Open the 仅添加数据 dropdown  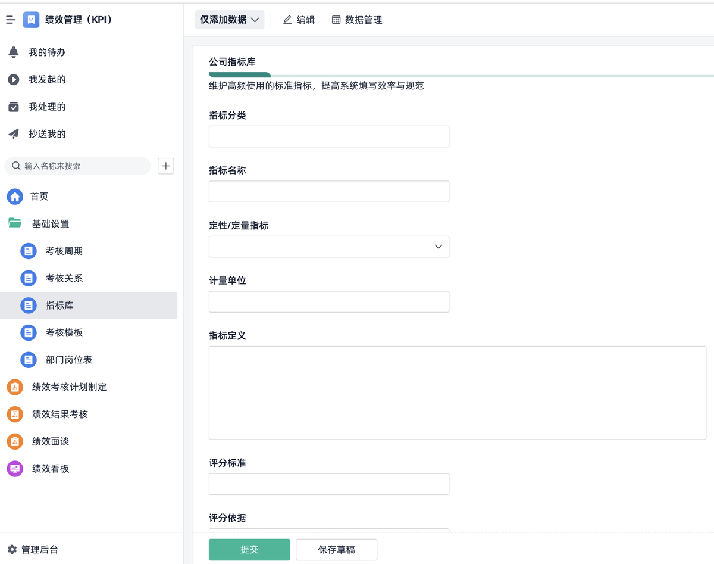[x=229, y=20]
